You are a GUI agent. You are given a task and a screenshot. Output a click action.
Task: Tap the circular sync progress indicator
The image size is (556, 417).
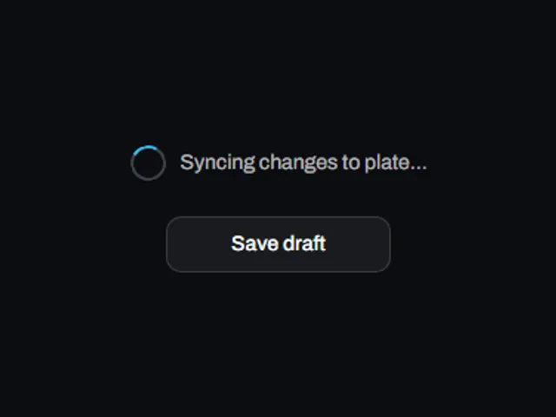click(x=149, y=162)
